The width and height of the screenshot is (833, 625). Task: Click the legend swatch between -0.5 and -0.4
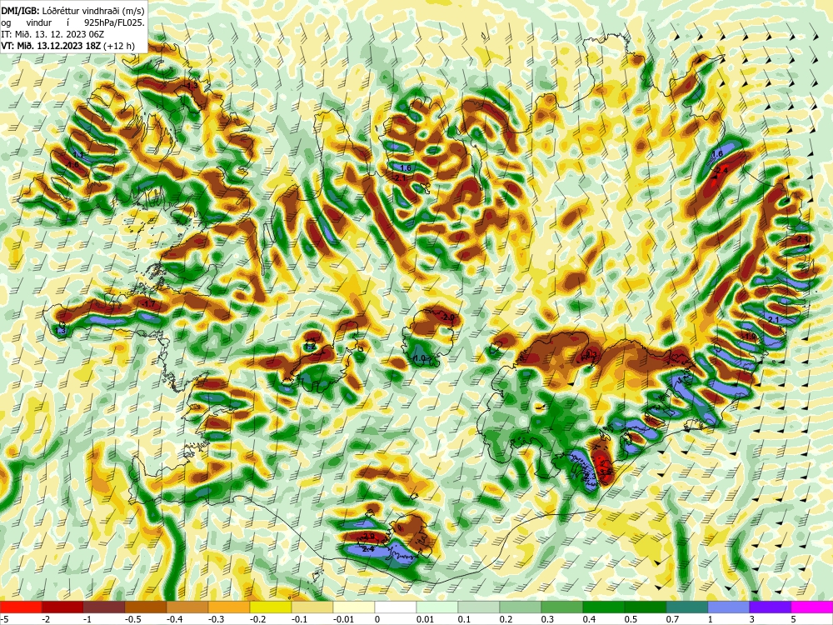(x=146, y=607)
